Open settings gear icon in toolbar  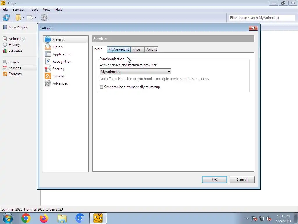[x=44, y=18]
